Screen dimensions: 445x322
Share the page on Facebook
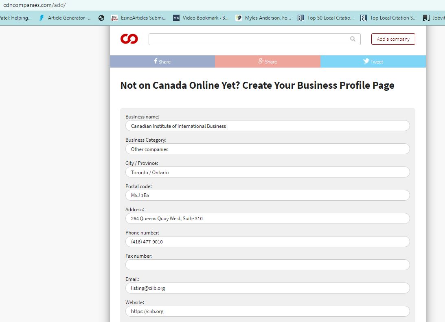162,61
